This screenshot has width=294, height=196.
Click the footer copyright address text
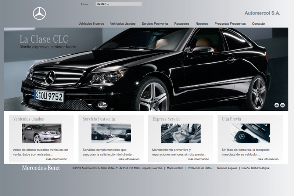click(117, 168)
